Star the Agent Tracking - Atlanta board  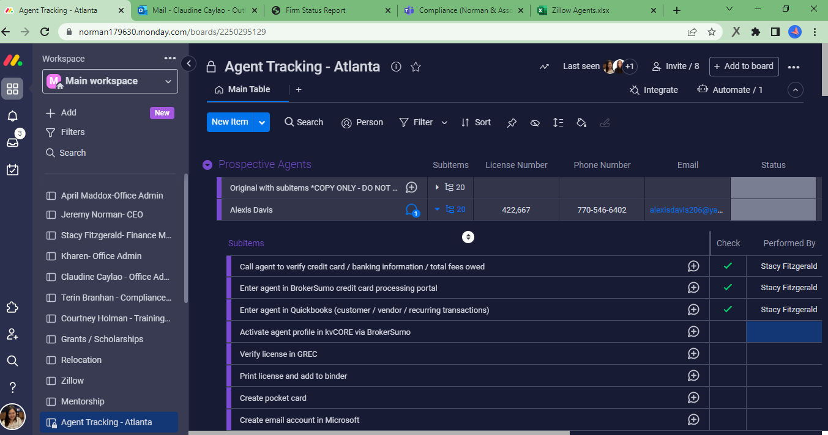tap(416, 67)
